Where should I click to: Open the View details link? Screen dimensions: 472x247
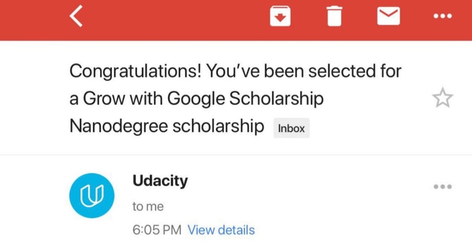[x=221, y=230]
